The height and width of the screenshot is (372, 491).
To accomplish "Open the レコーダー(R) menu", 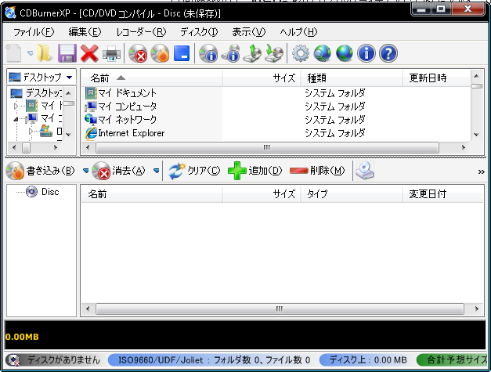I will 141,32.
